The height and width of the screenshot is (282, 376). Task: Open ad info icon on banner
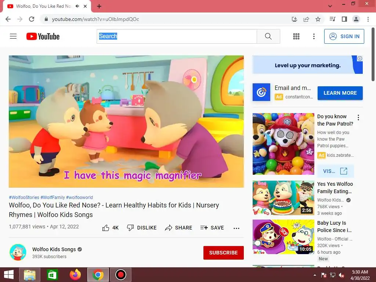coord(360,58)
